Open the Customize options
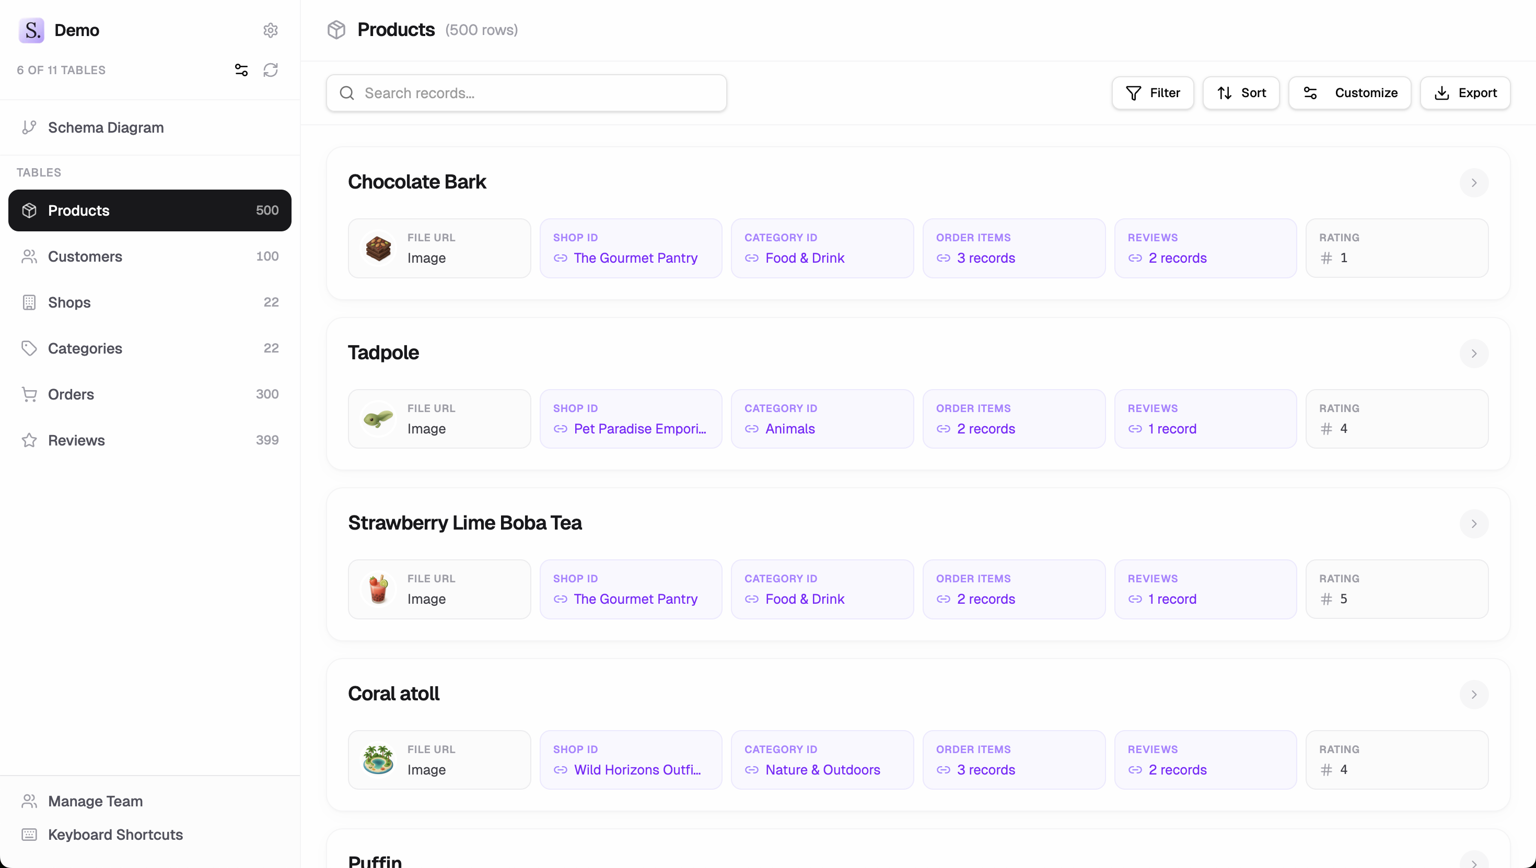This screenshot has width=1536, height=868. tap(1349, 93)
